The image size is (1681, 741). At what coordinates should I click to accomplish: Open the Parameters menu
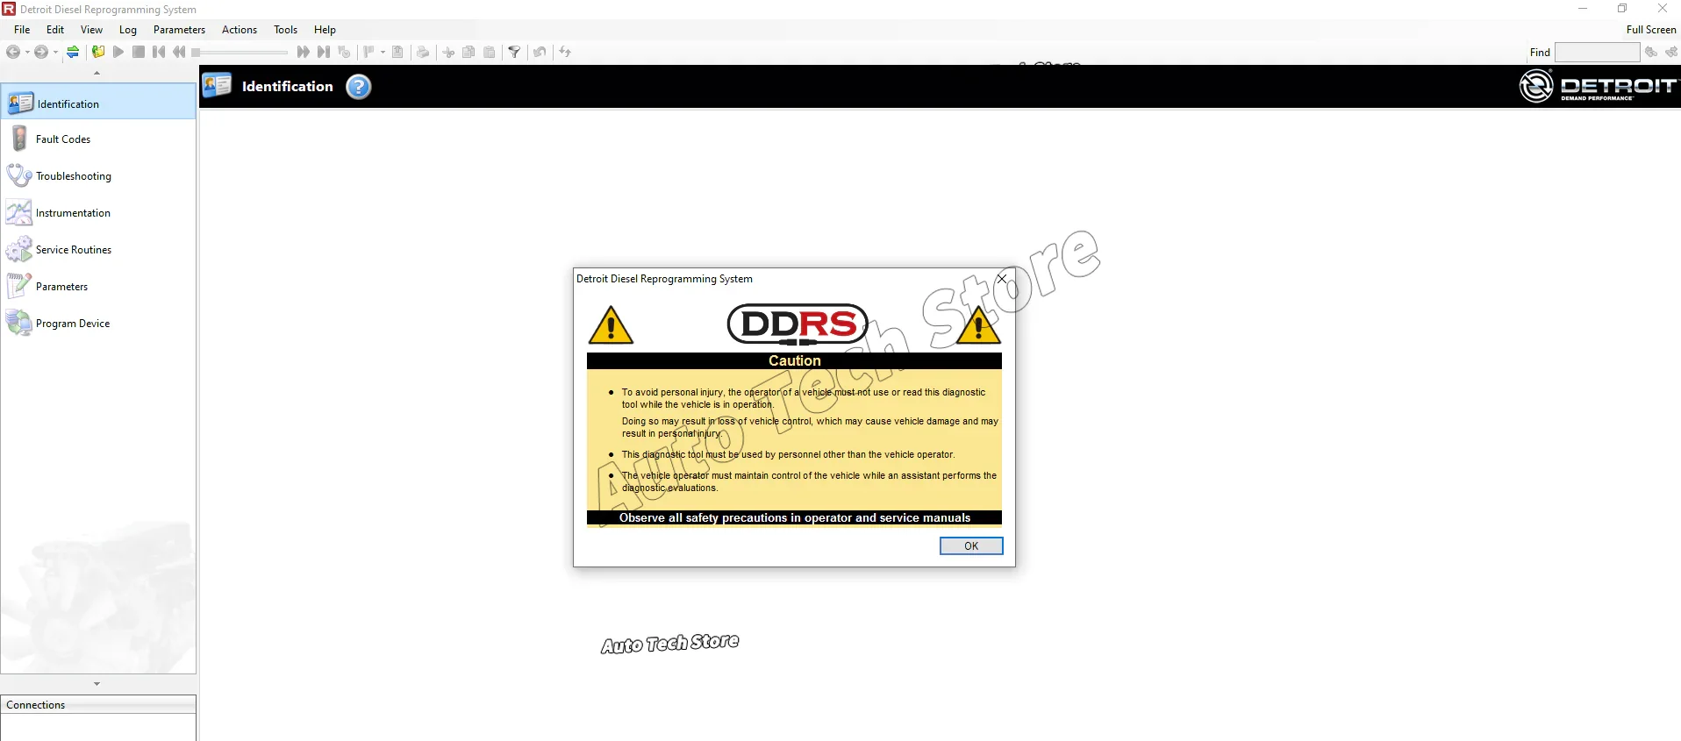point(179,29)
